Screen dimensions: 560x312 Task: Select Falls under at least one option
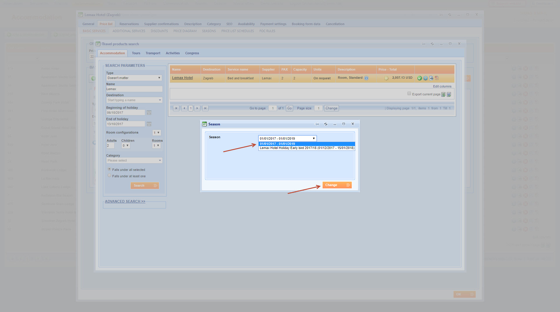[109, 176]
